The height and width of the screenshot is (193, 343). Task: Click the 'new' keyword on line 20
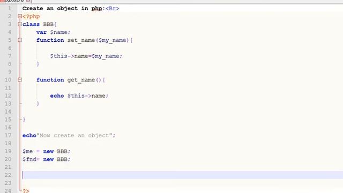48,159
